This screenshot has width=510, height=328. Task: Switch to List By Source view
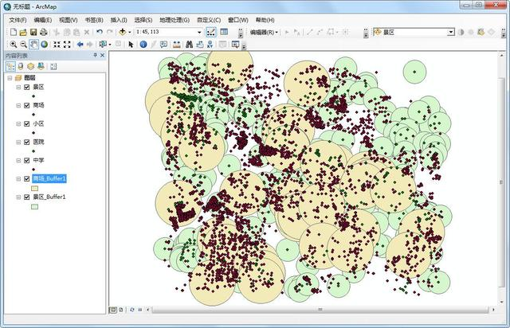tap(21, 66)
